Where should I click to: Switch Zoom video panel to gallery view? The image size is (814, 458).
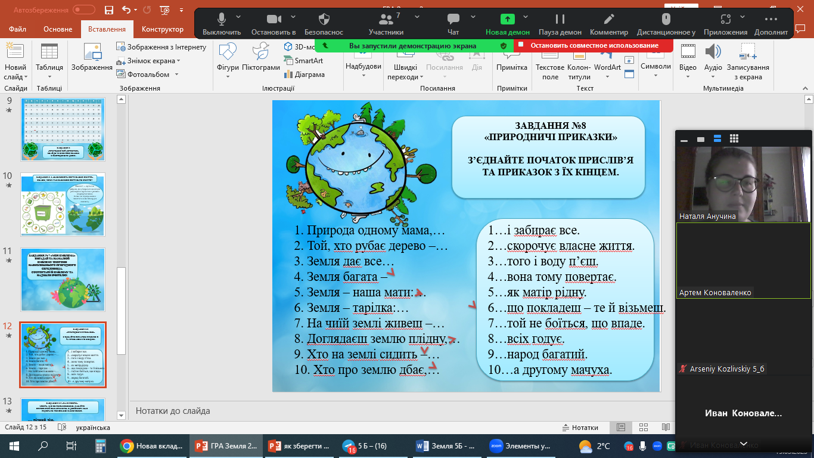[735, 139]
